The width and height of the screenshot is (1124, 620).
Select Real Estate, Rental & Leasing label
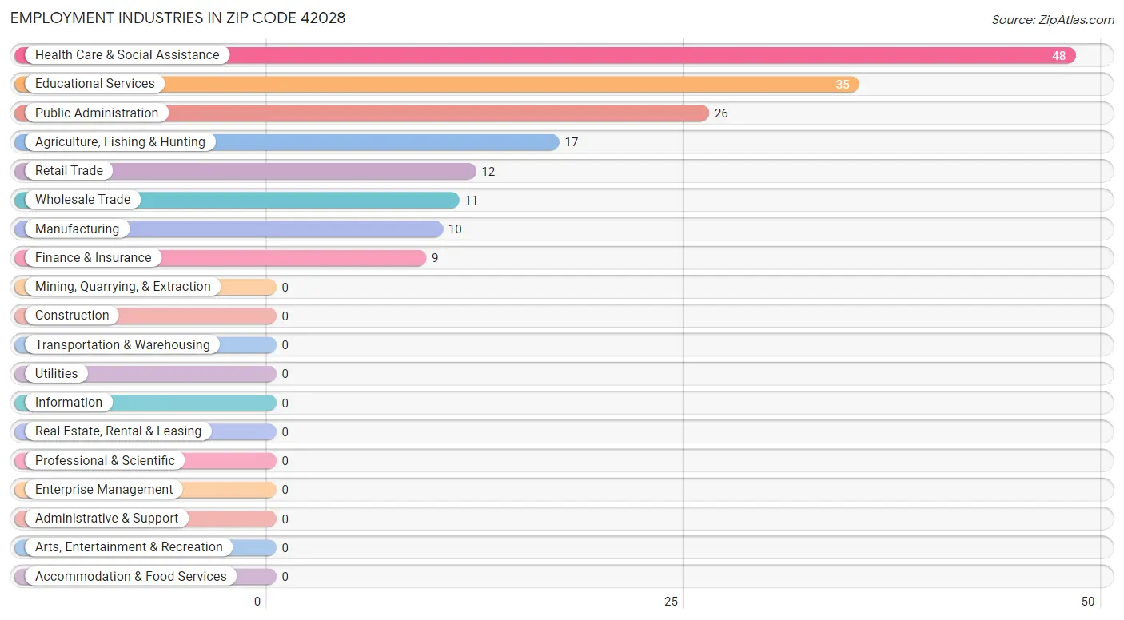pos(118,431)
